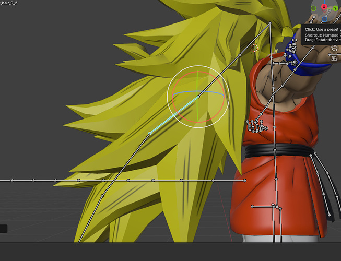
Task: Click the negative Y circle on navigation gizmo
Action: pos(313,8)
